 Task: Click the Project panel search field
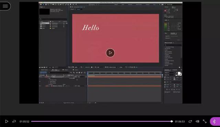[53, 19]
